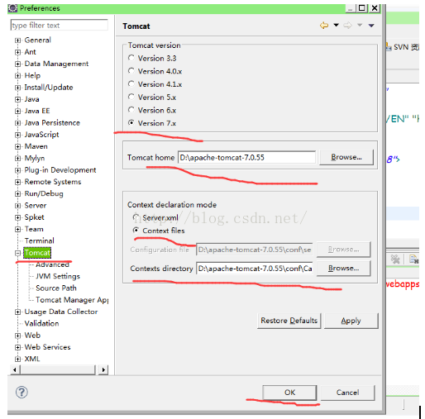Select the Validation preferences item
The height and width of the screenshot is (419, 425).
click(x=41, y=323)
